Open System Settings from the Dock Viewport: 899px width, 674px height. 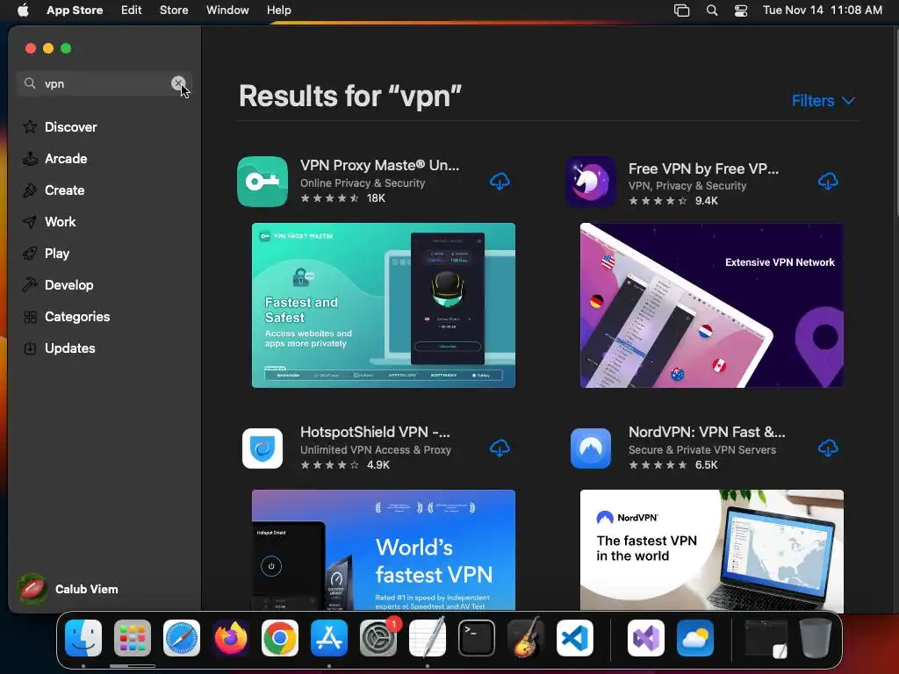coord(378,638)
